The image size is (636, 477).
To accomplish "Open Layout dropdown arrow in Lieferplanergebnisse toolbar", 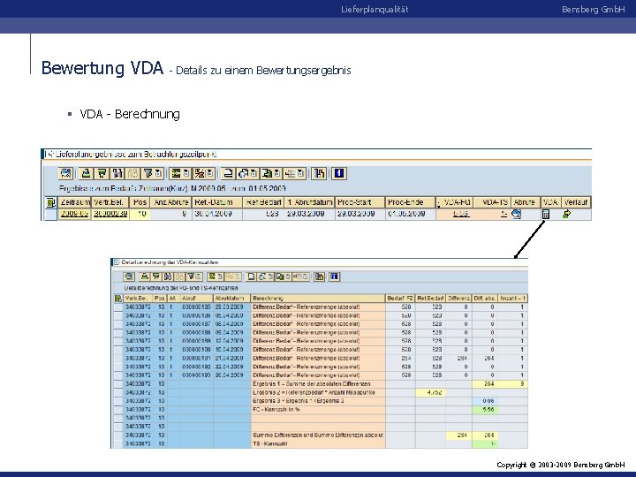I will tap(302, 174).
